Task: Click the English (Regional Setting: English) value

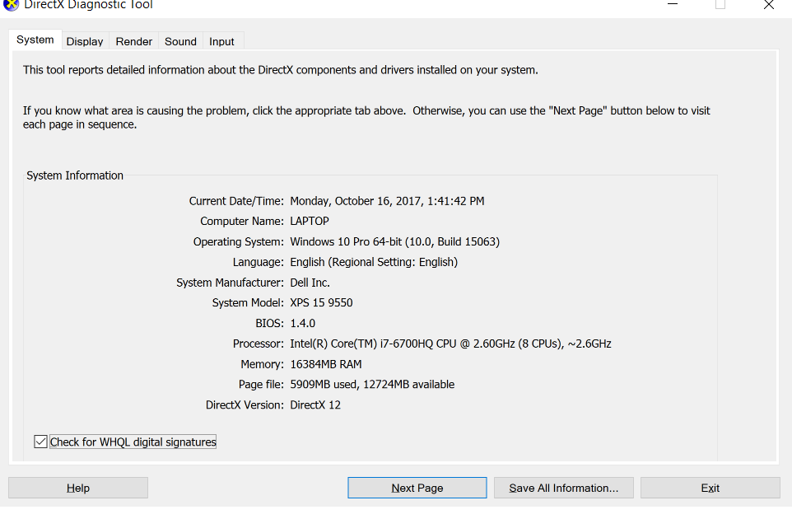Action: click(x=374, y=262)
